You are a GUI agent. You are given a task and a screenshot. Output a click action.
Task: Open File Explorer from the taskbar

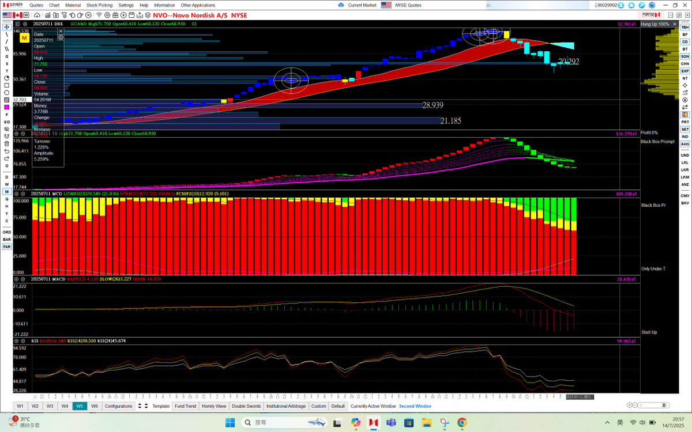pyautogui.click(x=427, y=422)
